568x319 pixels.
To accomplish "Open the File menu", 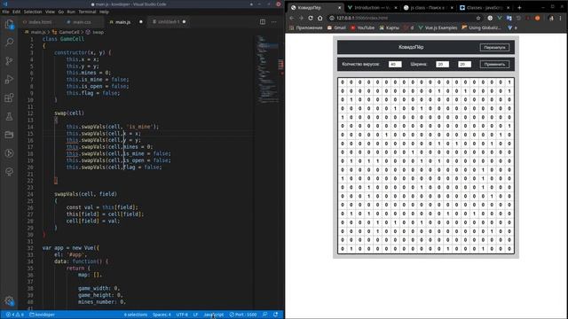I will [x=6, y=12].
